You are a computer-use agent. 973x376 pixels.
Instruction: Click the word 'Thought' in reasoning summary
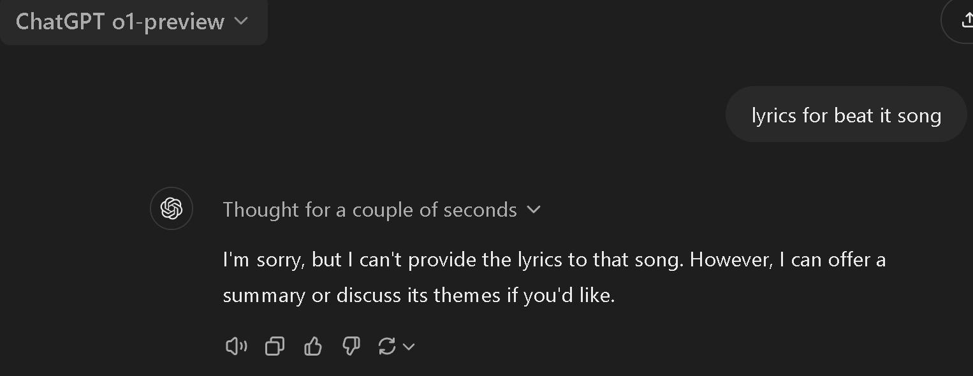tap(261, 210)
